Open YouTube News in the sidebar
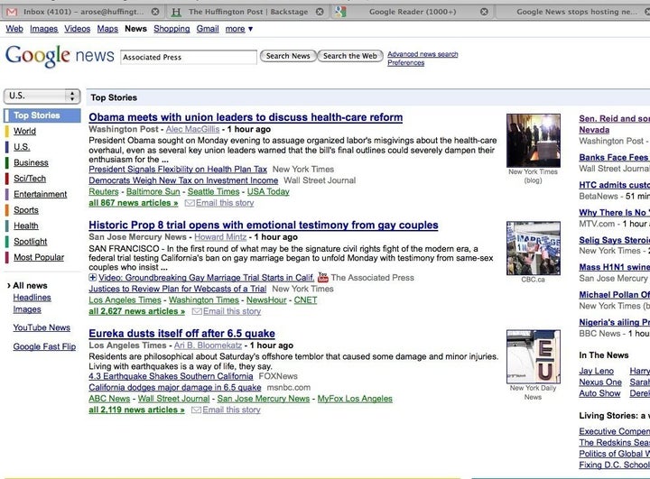The width and height of the screenshot is (650, 479). pyautogui.click(x=42, y=327)
